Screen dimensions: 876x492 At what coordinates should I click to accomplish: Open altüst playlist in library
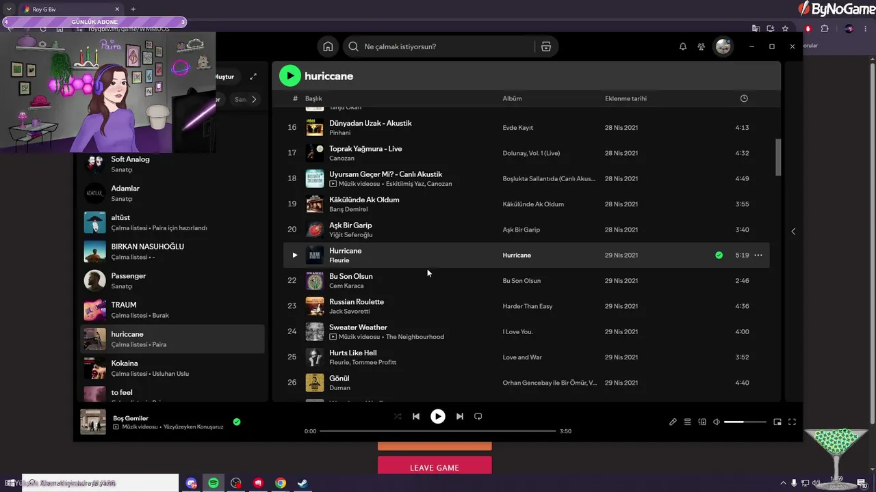(x=172, y=222)
